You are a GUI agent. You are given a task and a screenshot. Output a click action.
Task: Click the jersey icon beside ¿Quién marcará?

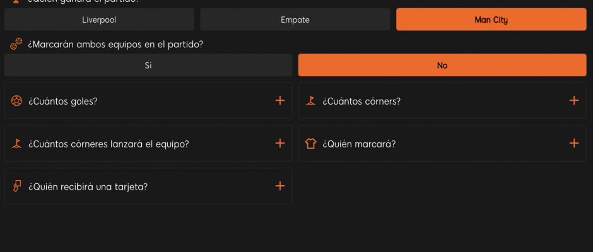pos(310,143)
